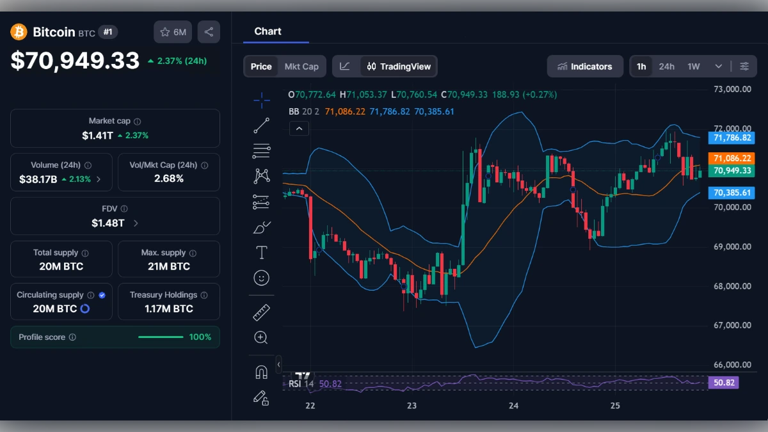Select the XABCD pattern tool
Screen dimensions: 768x432
pyautogui.click(x=261, y=175)
